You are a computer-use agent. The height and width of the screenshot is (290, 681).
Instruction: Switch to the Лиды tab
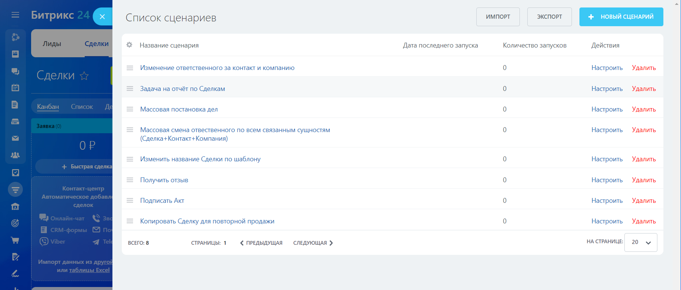(x=52, y=44)
